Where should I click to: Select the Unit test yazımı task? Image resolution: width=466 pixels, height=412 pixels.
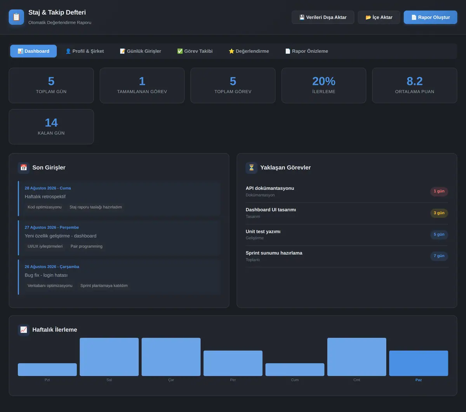347,235
